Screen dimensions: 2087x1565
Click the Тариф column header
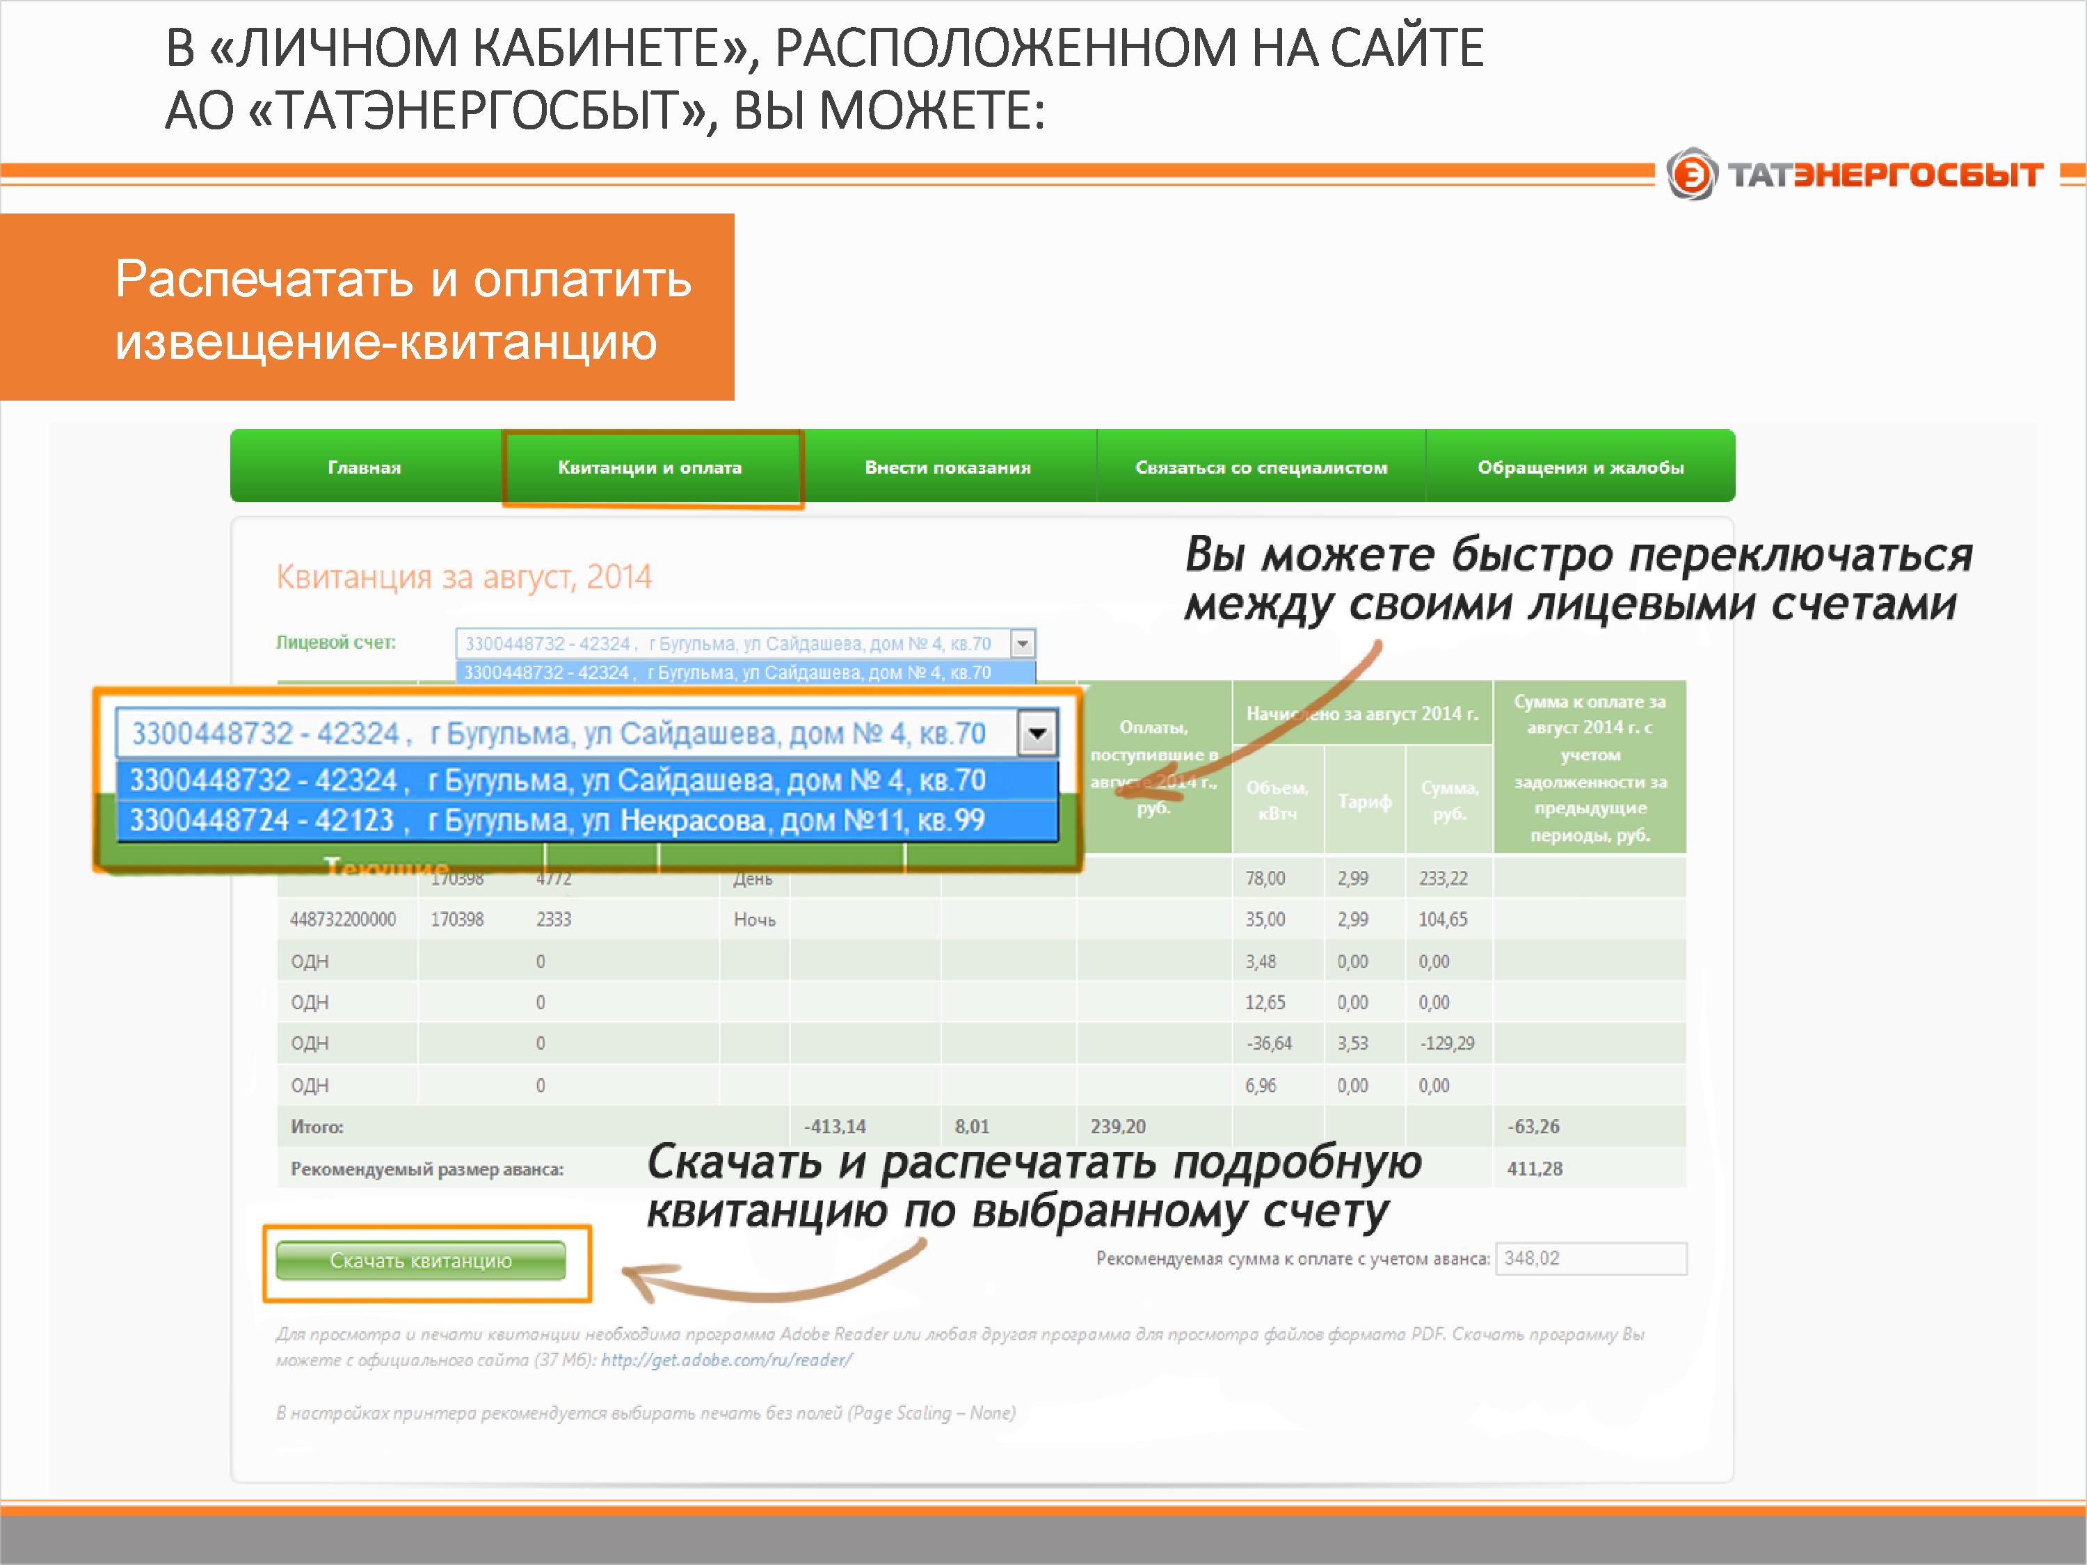(x=1364, y=801)
